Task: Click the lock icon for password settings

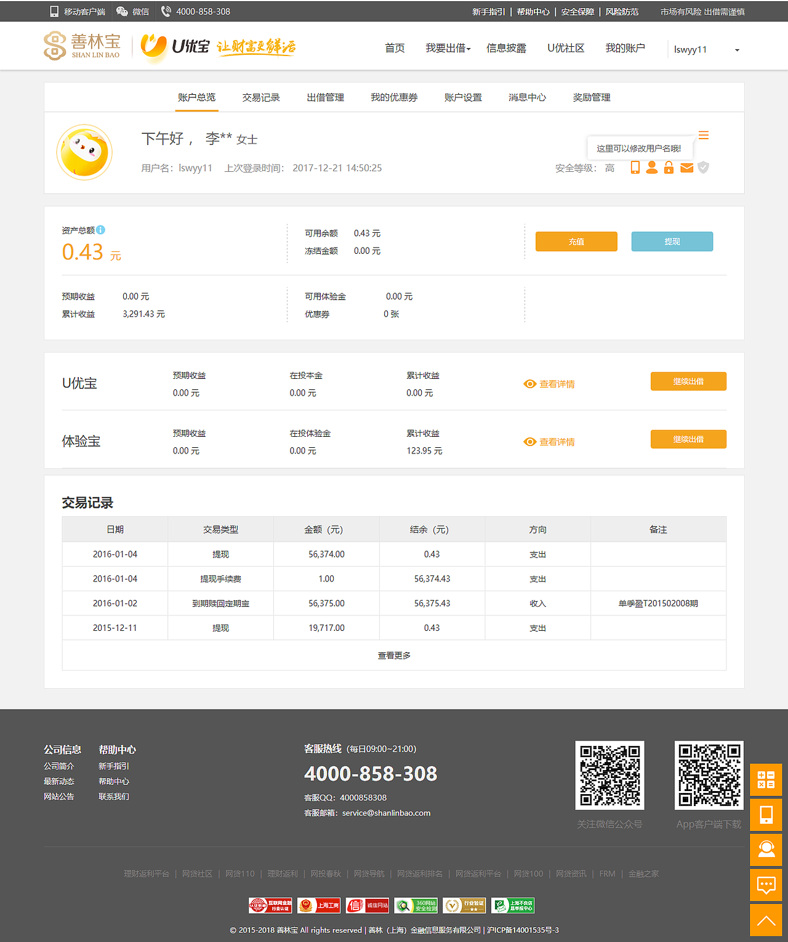Action: click(669, 168)
